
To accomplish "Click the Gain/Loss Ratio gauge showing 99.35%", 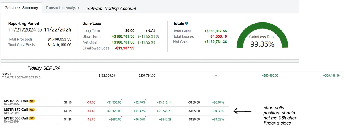I will (x=262, y=36).
